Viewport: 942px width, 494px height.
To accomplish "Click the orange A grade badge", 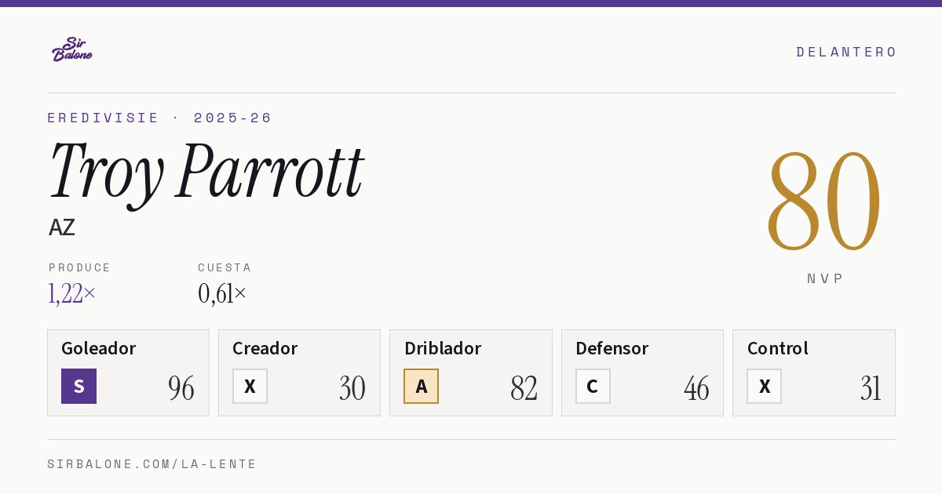I will pos(421,386).
